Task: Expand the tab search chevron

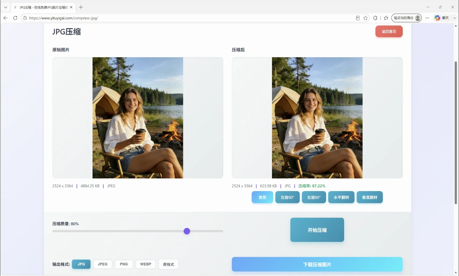Action: pyautogui.click(x=5, y=7)
